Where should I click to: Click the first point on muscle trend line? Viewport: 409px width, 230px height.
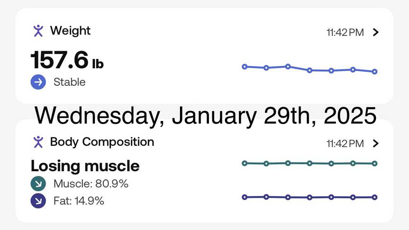(245, 163)
